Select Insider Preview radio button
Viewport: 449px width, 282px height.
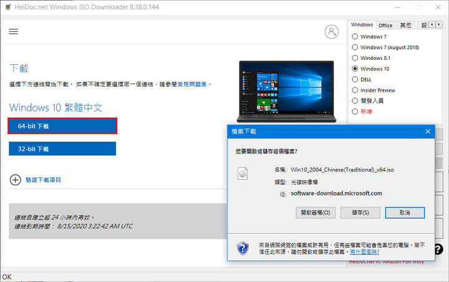(355, 90)
